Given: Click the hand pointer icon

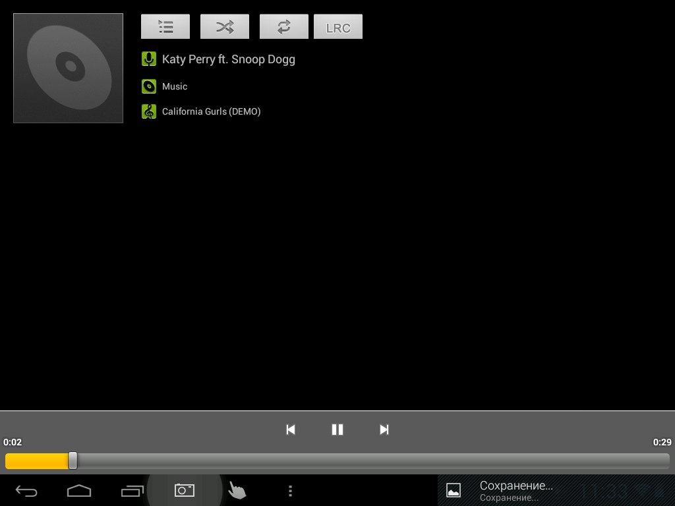Looking at the screenshot, I should tap(237, 490).
